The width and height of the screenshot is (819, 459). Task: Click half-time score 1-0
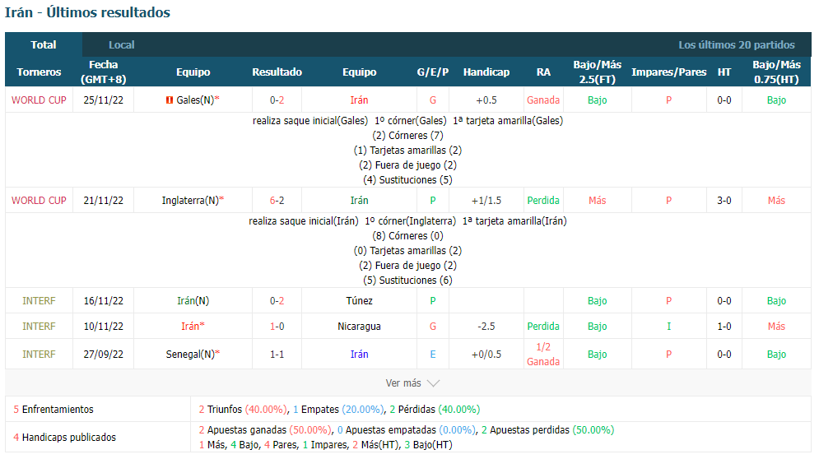click(x=724, y=327)
